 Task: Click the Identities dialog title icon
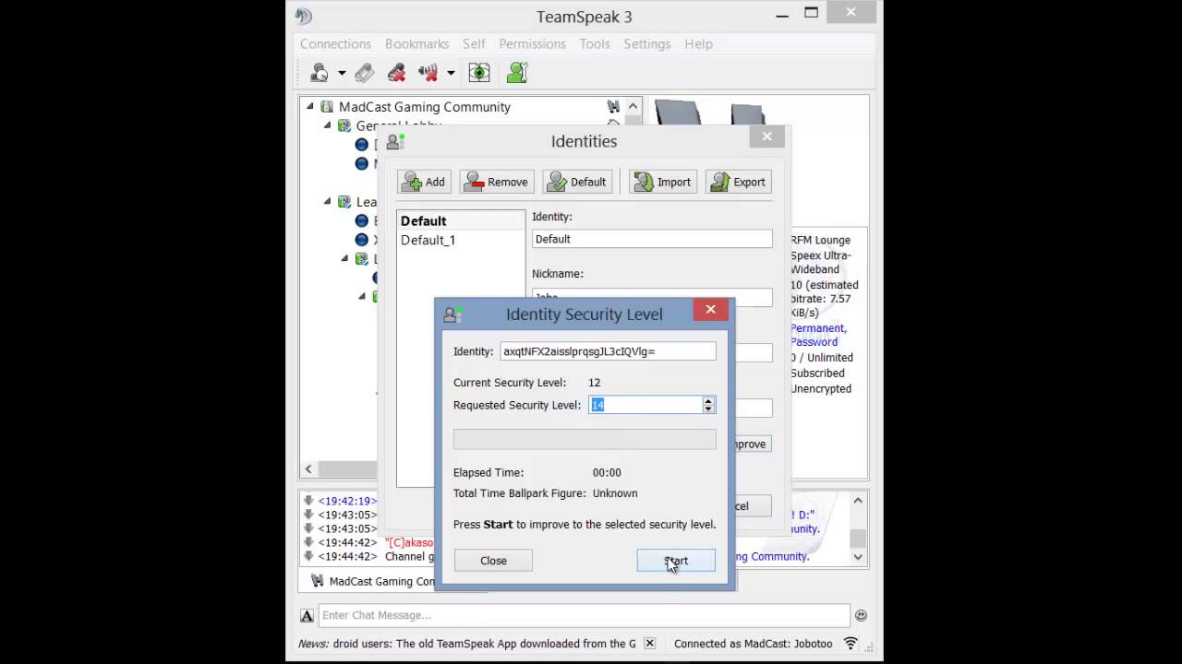pyautogui.click(x=395, y=142)
